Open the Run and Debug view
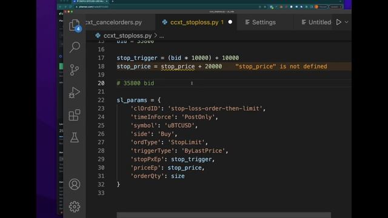 74,93
